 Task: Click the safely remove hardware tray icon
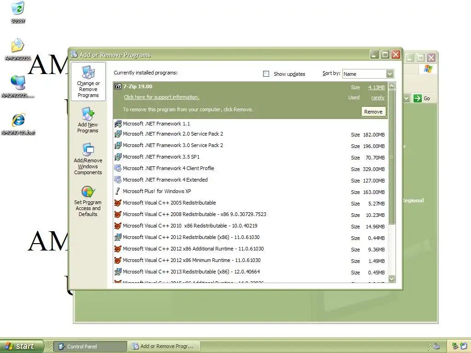tap(455, 346)
